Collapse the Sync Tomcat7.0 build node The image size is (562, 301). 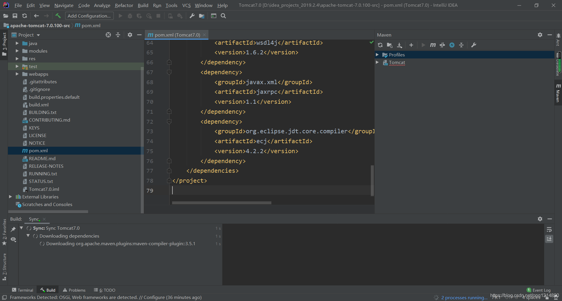click(21, 228)
